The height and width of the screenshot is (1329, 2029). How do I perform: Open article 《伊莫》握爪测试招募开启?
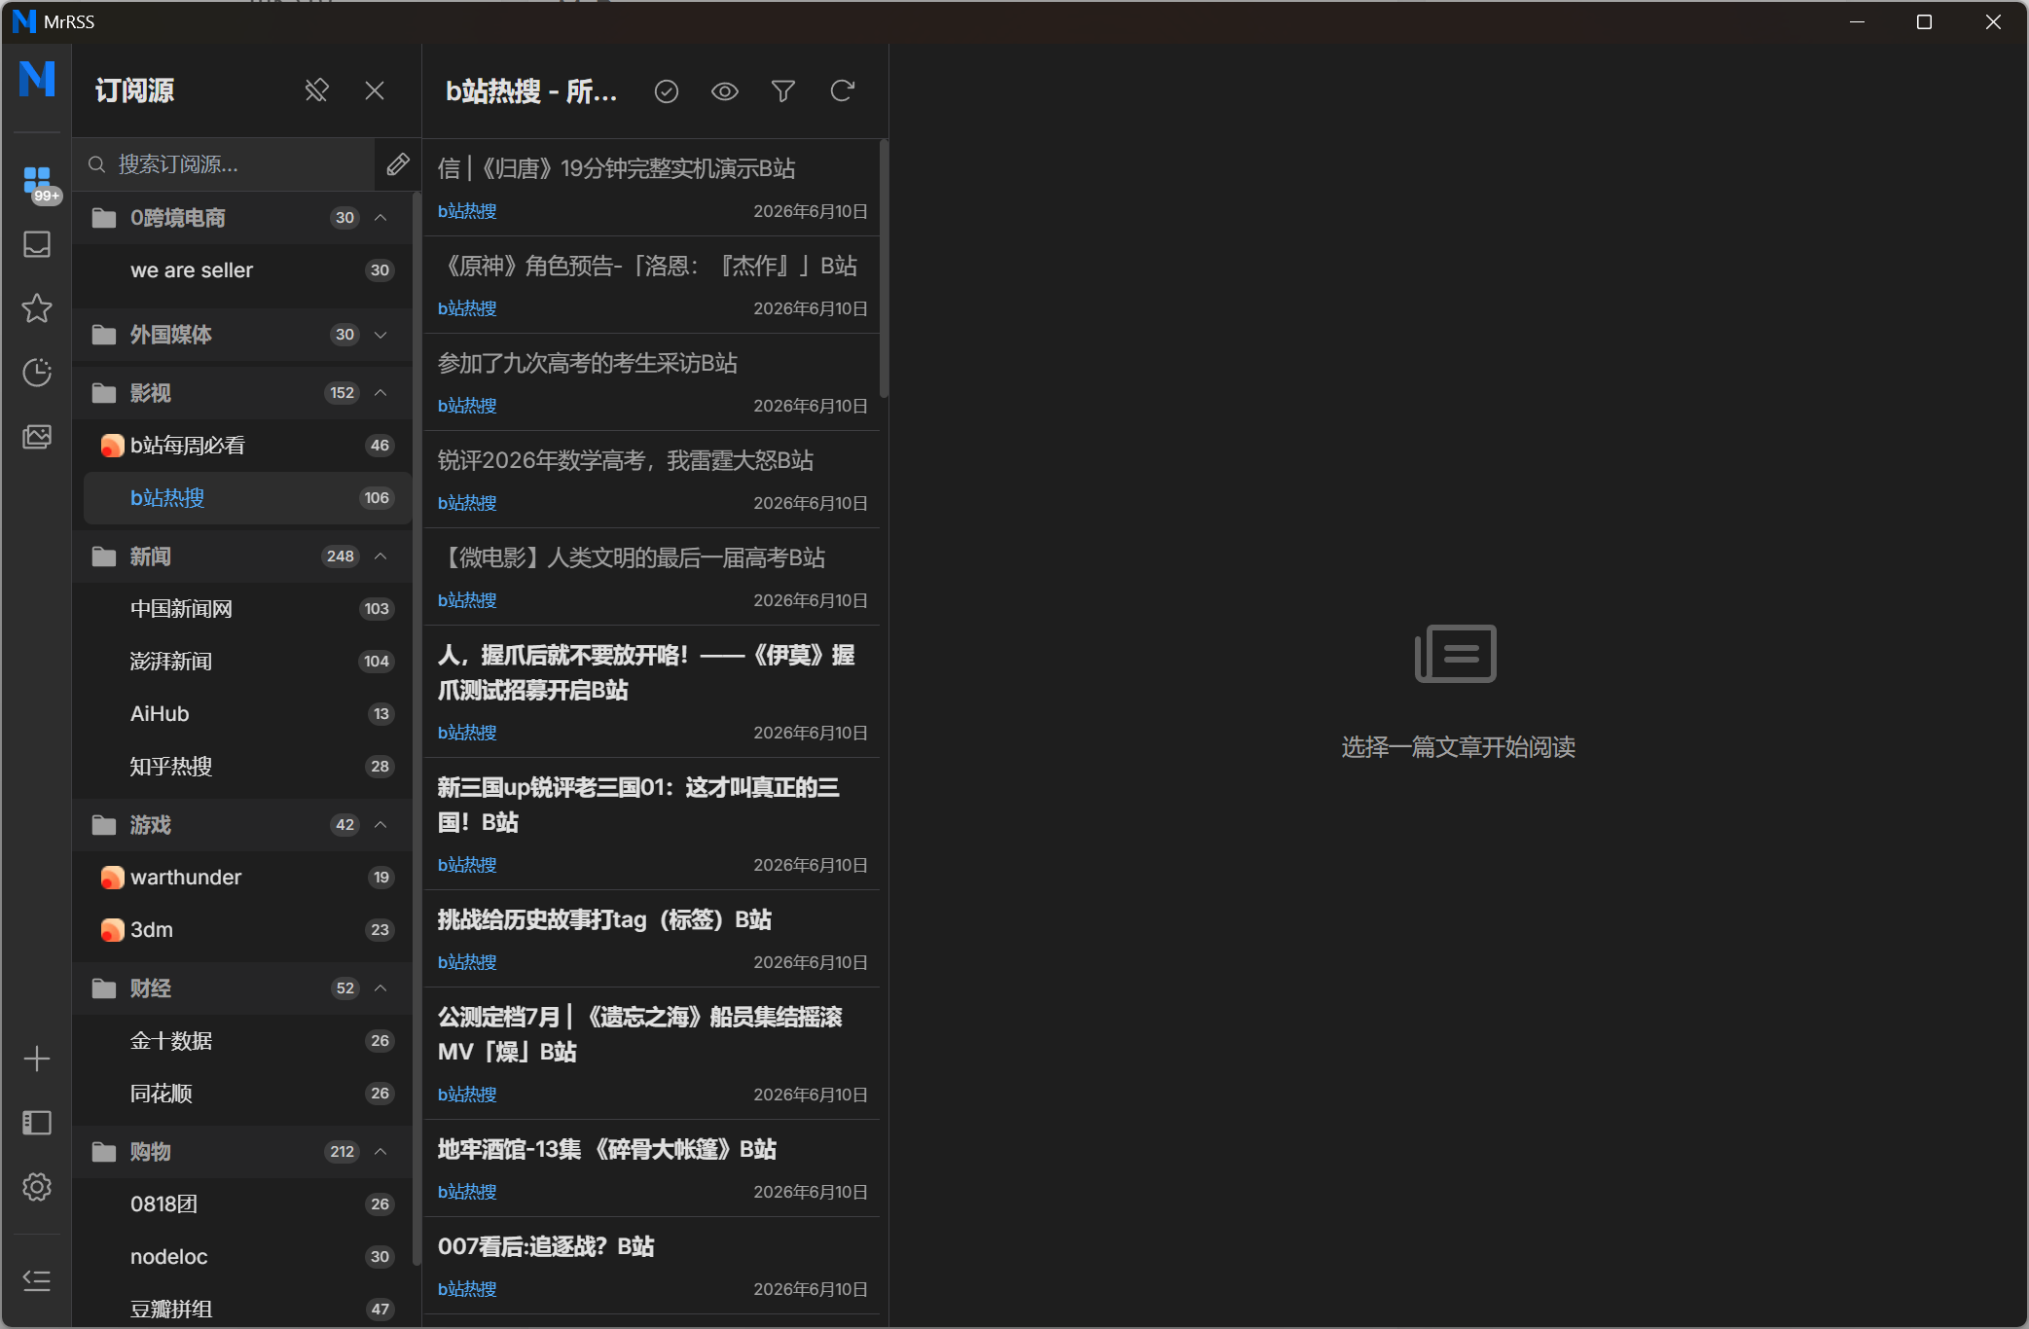(x=652, y=692)
